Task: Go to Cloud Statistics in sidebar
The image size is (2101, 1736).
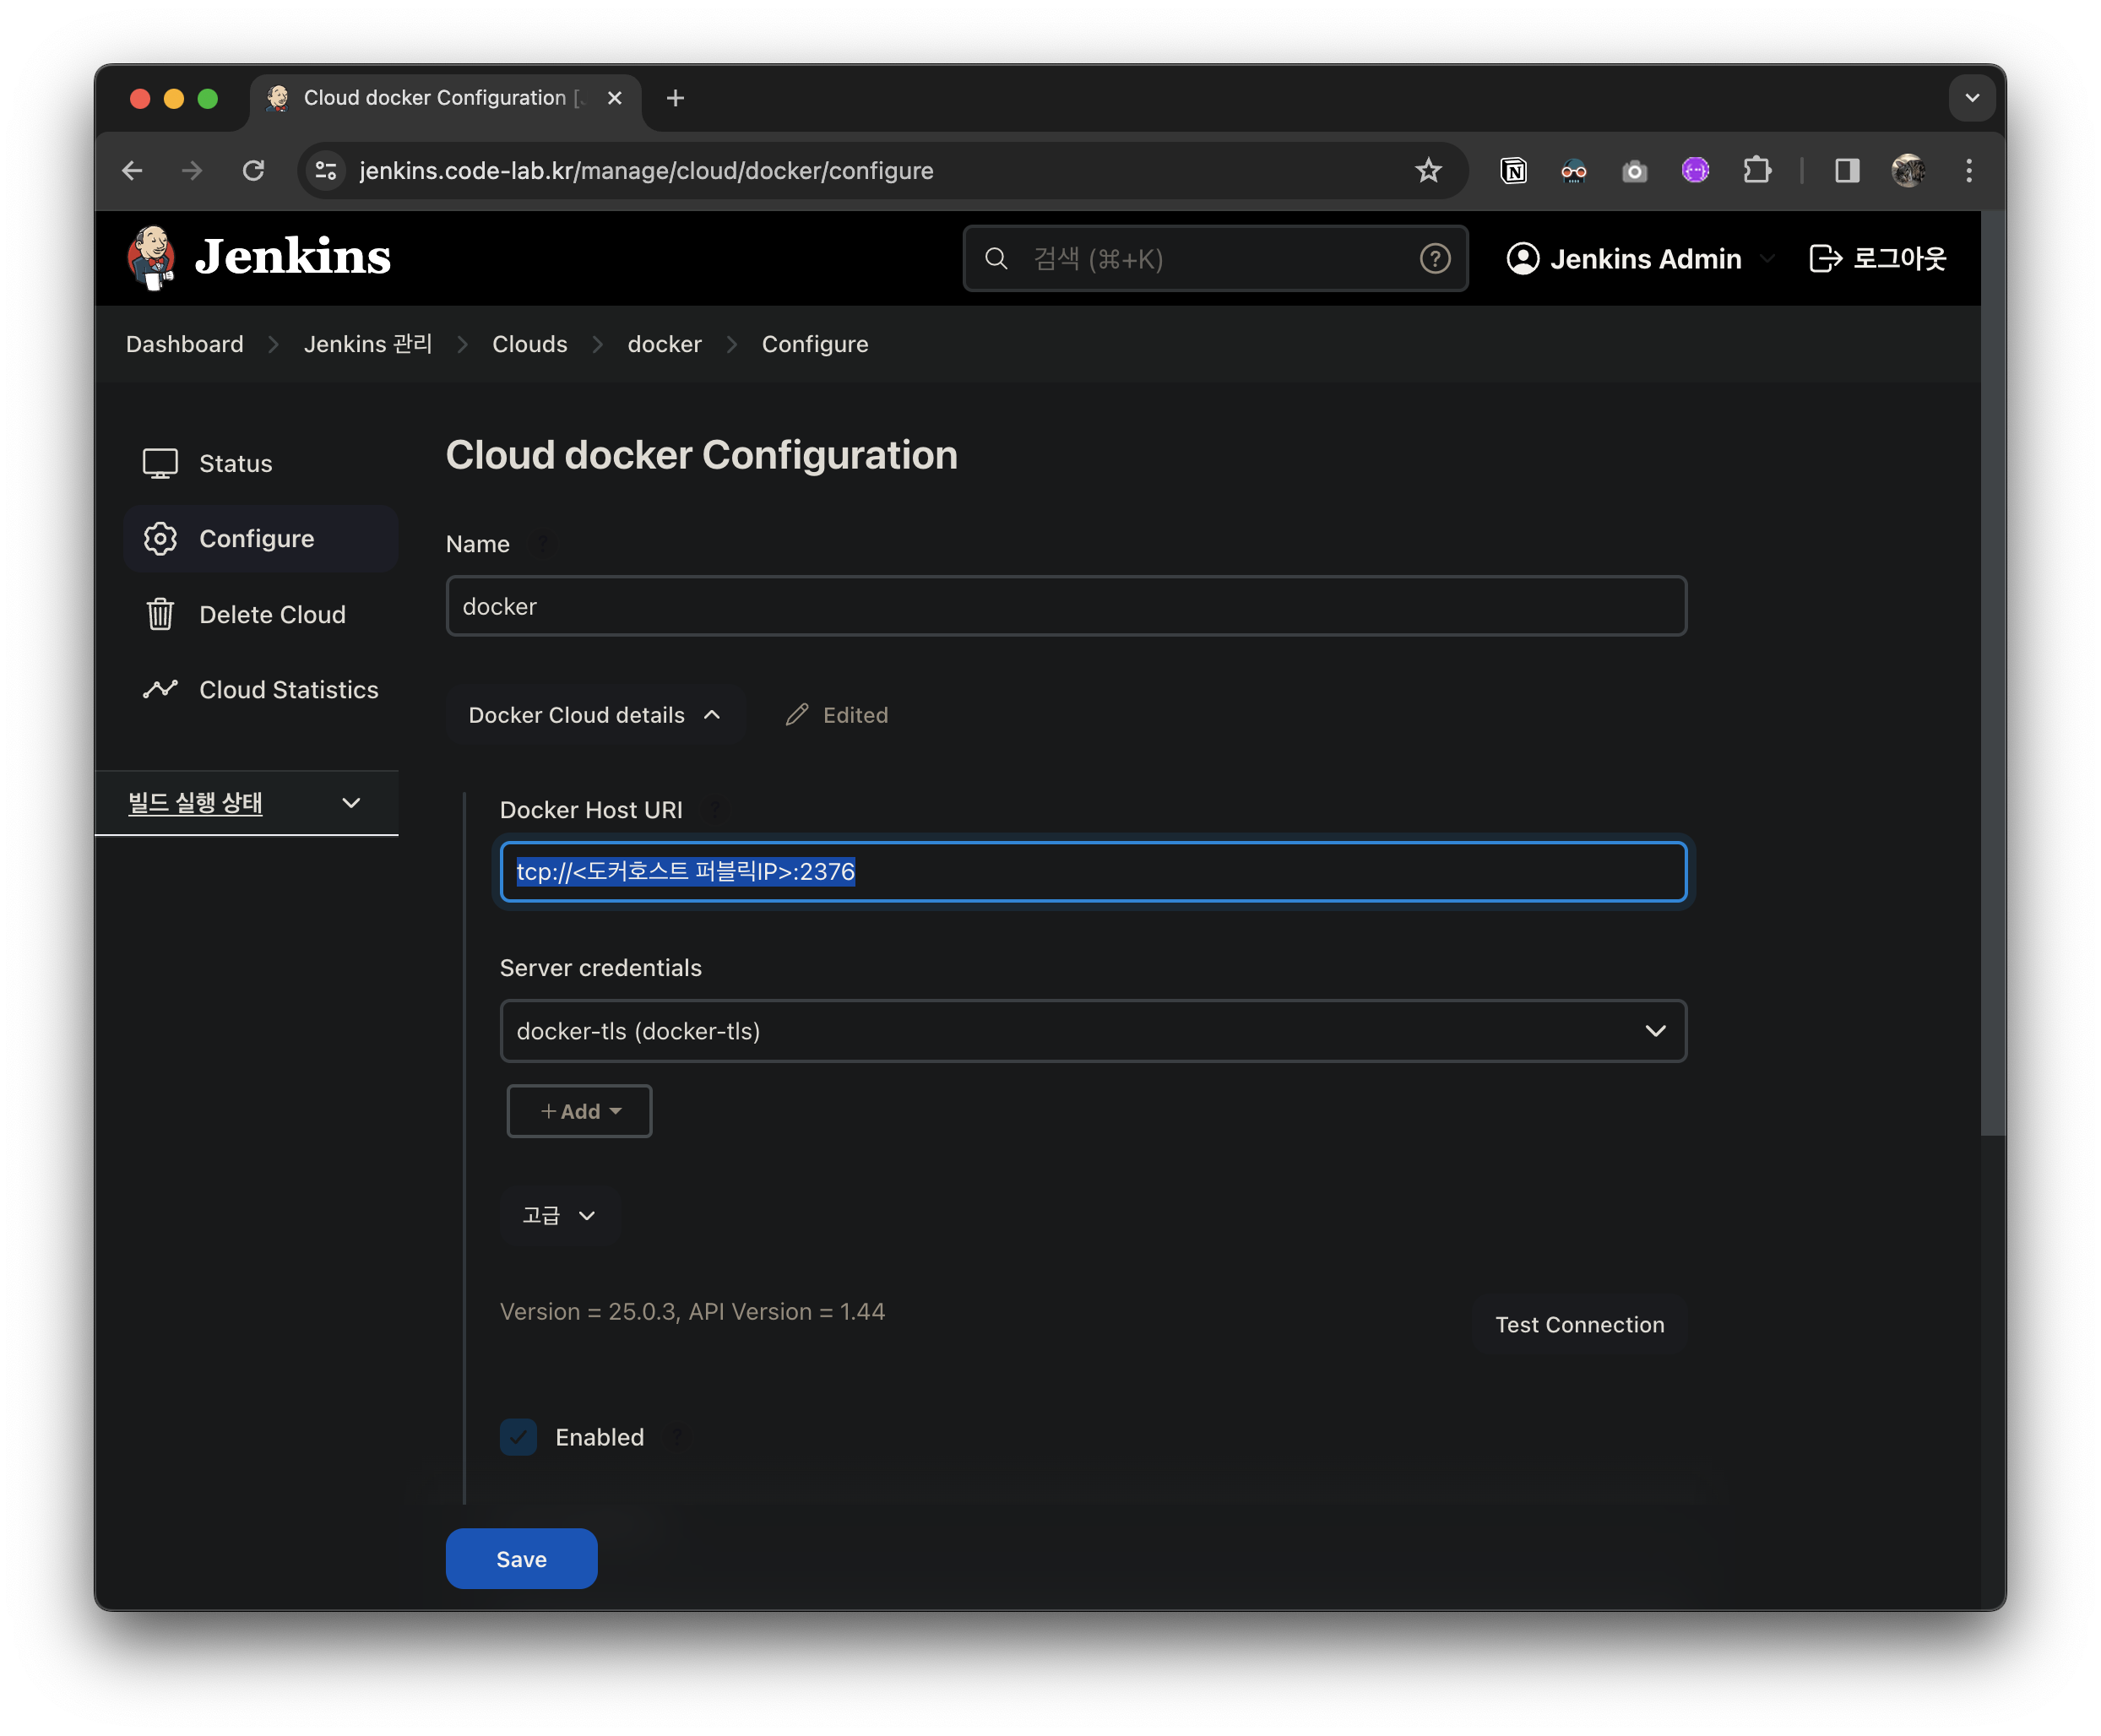Action: tap(288, 689)
